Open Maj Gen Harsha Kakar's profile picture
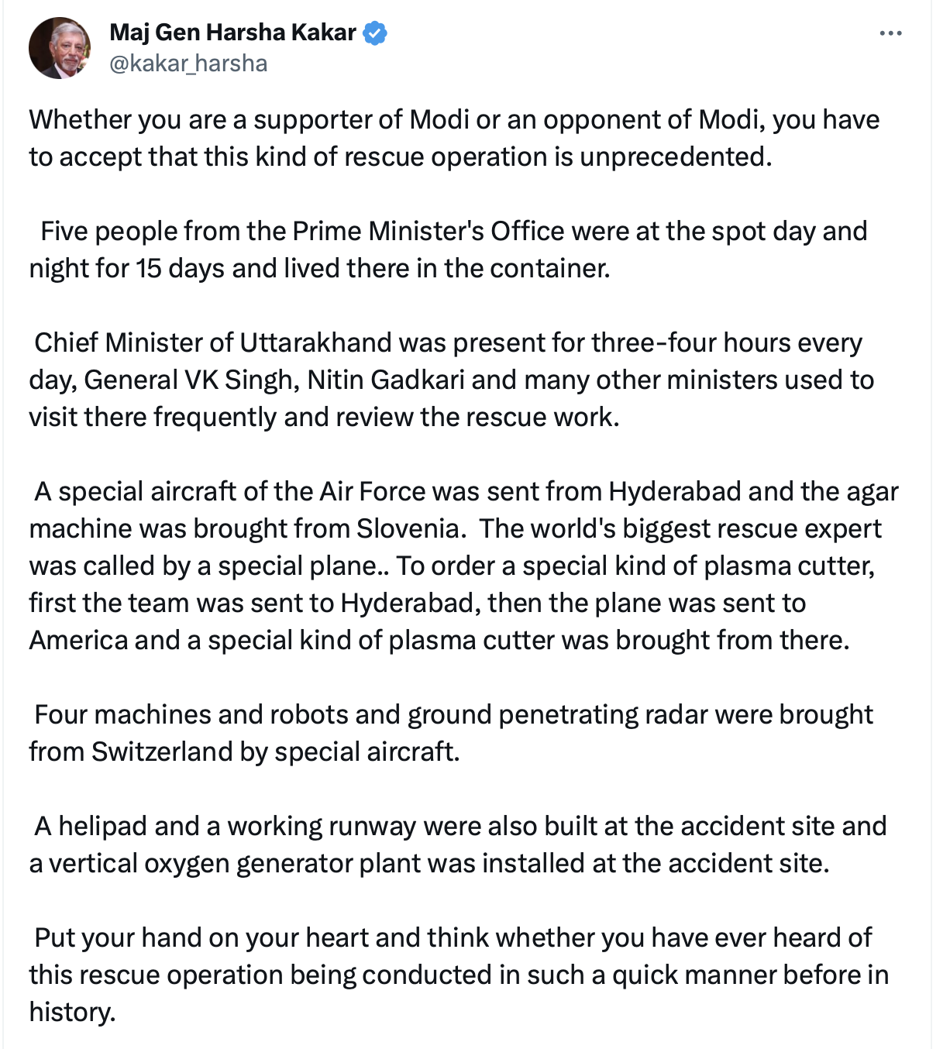Screen dimensions: 950x1049 coord(60,48)
